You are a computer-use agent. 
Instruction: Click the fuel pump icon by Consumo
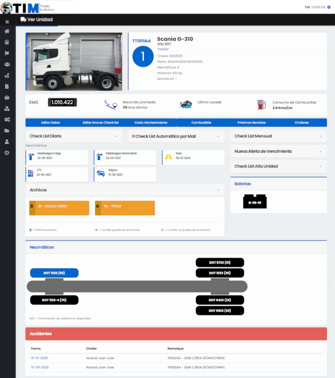[x=262, y=105]
